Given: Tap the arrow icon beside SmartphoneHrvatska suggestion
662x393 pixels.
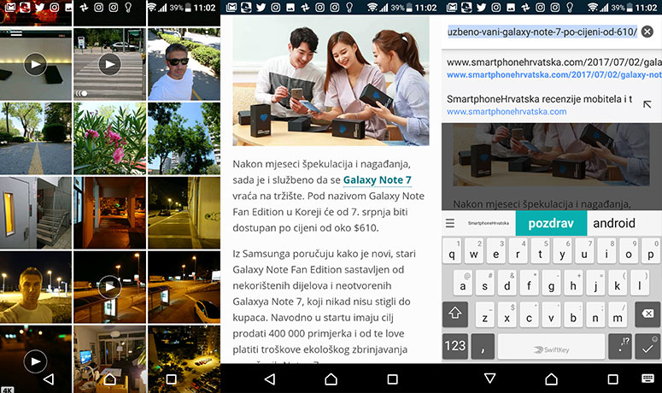Looking at the screenshot, I should click(647, 104).
